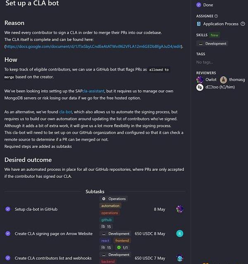The height and width of the screenshot is (264, 248).
Task: Click the Done status icon
Action: [x=199, y=5]
